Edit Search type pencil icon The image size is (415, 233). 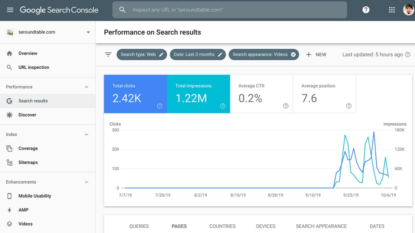point(161,55)
